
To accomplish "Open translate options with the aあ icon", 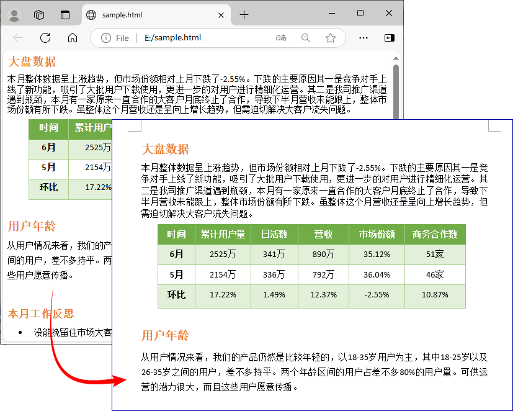I will pyautogui.click(x=280, y=38).
